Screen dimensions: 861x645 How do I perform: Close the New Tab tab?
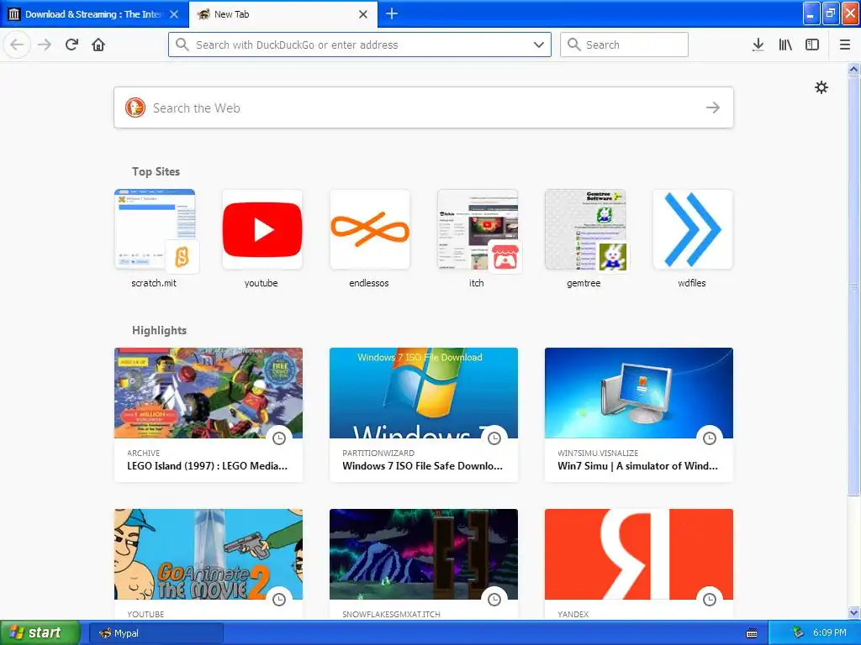(x=363, y=14)
